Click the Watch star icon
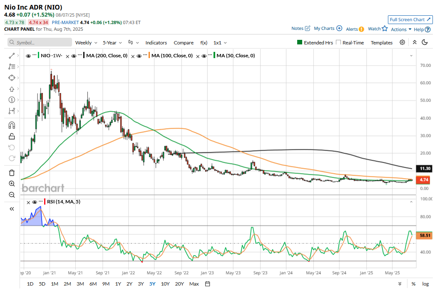This screenshot has height=293, width=437. (385, 28)
